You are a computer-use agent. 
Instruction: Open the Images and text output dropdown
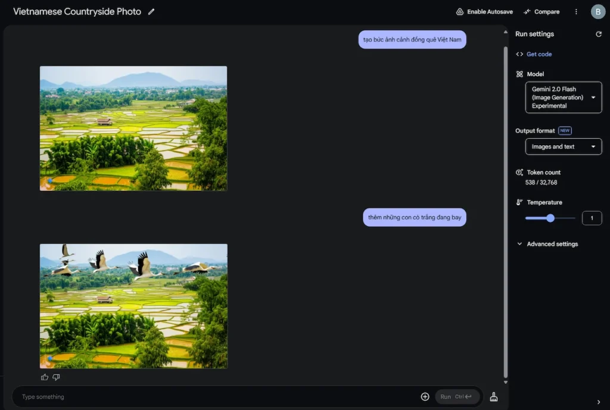coord(564,146)
